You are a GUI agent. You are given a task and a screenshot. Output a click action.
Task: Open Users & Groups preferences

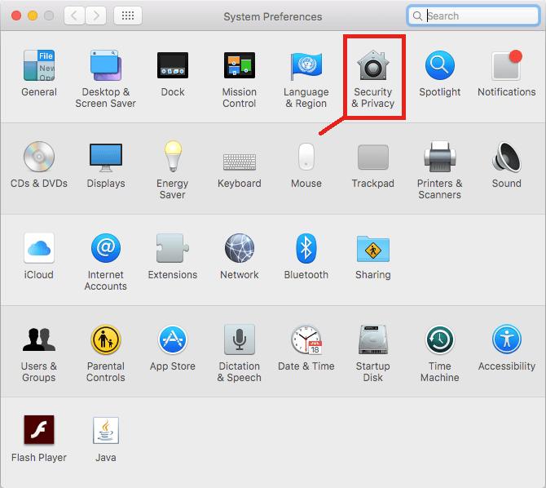tap(39, 340)
